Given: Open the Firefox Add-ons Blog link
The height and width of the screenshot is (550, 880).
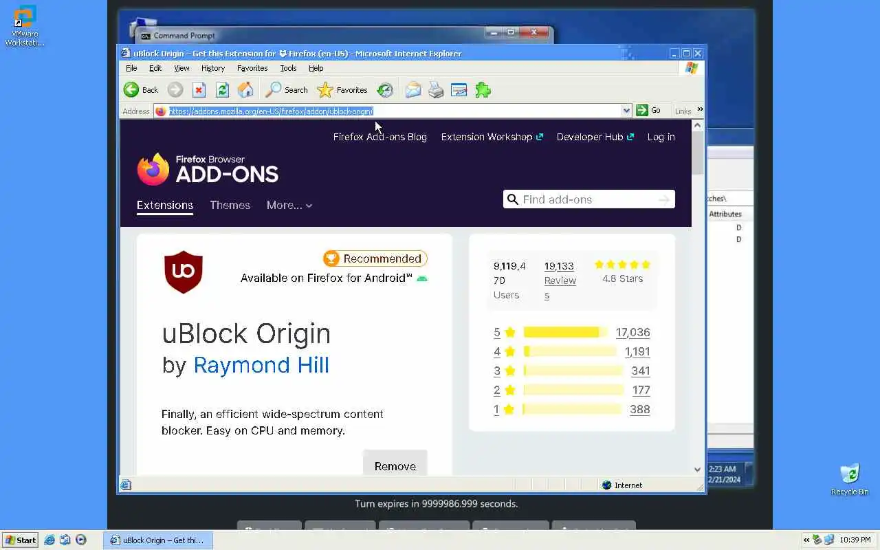Looking at the screenshot, I should [380, 137].
